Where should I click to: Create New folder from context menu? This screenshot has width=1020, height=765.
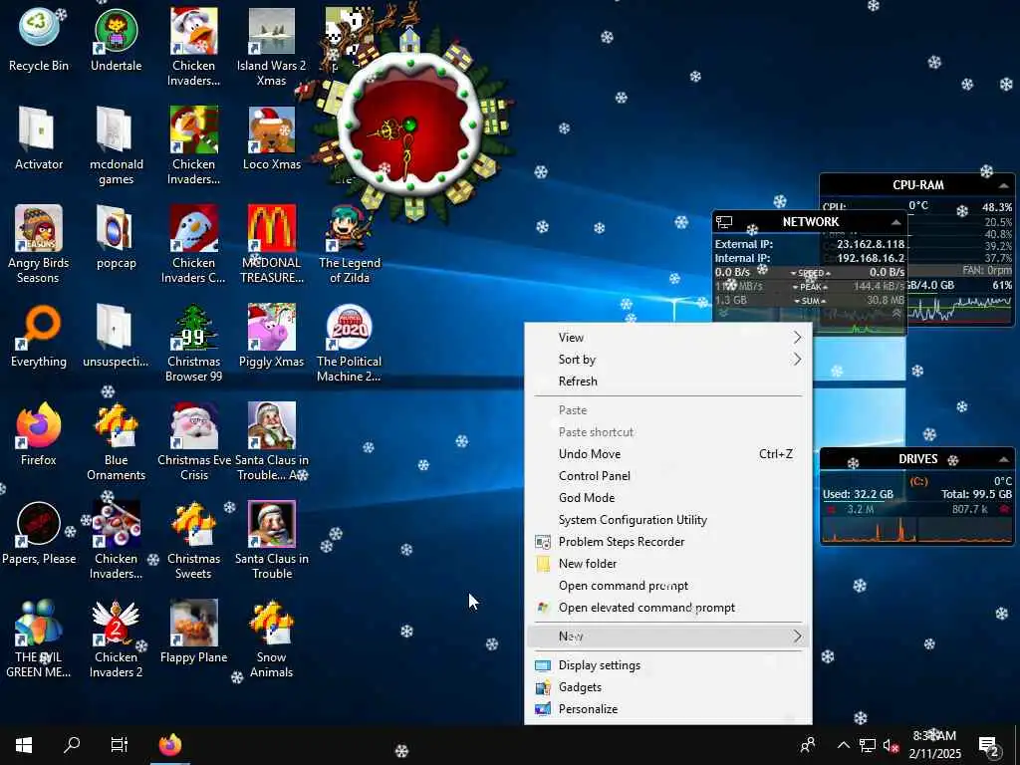click(x=668, y=564)
